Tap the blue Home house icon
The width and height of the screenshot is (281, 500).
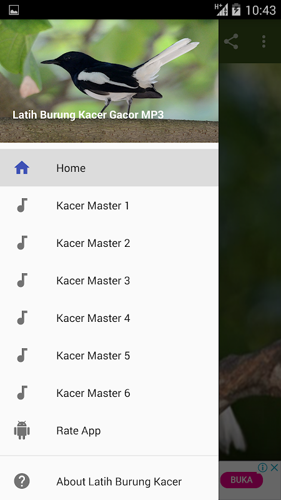tap(22, 167)
